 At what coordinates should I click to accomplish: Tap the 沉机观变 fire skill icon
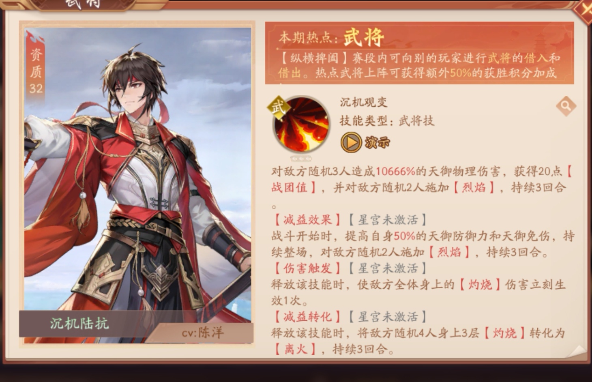(x=301, y=124)
